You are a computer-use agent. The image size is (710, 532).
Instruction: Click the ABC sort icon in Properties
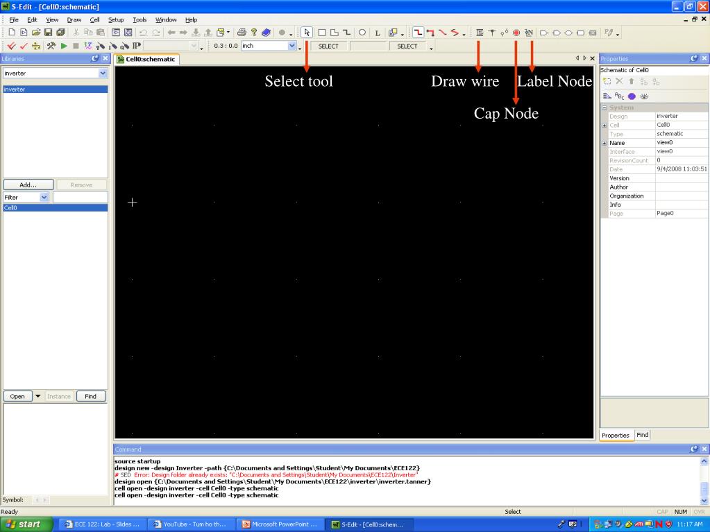coord(619,96)
